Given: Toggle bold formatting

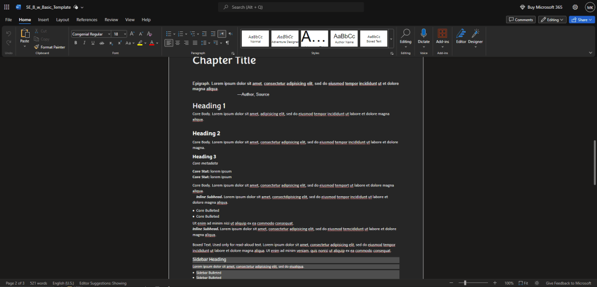Looking at the screenshot, I should 76,43.
